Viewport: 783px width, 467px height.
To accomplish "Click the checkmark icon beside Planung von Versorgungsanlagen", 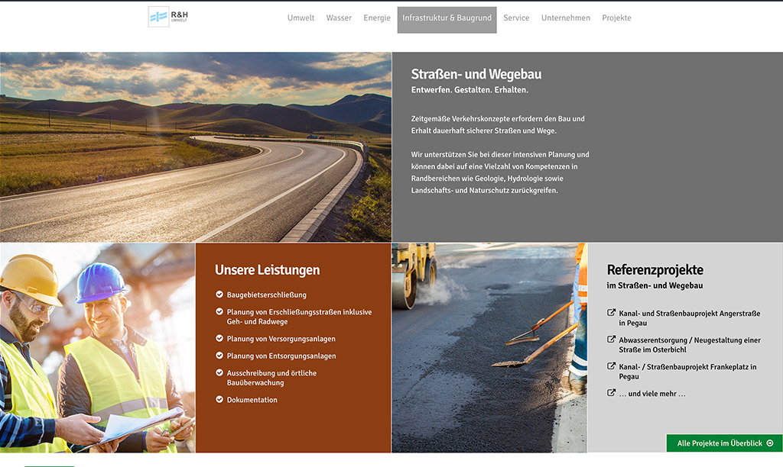I will tap(219, 338).
